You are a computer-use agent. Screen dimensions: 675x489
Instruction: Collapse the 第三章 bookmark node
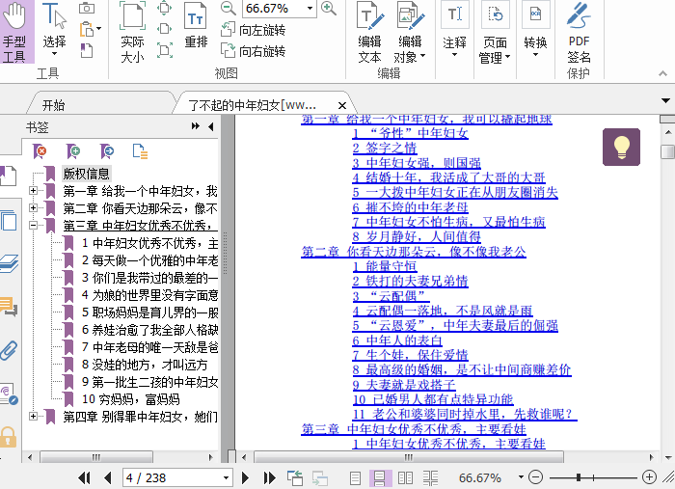tap(33, 225)
